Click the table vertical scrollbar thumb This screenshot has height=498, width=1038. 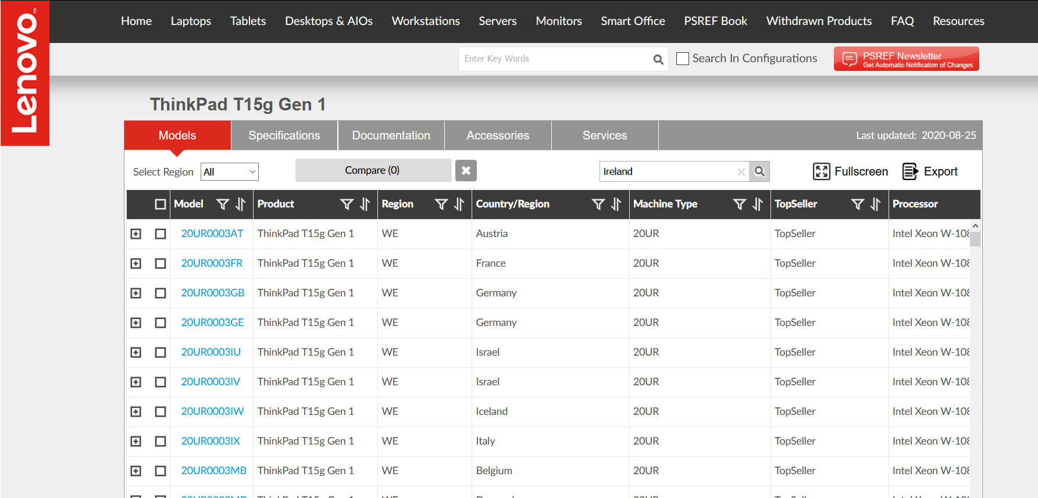tap(975, 239)
